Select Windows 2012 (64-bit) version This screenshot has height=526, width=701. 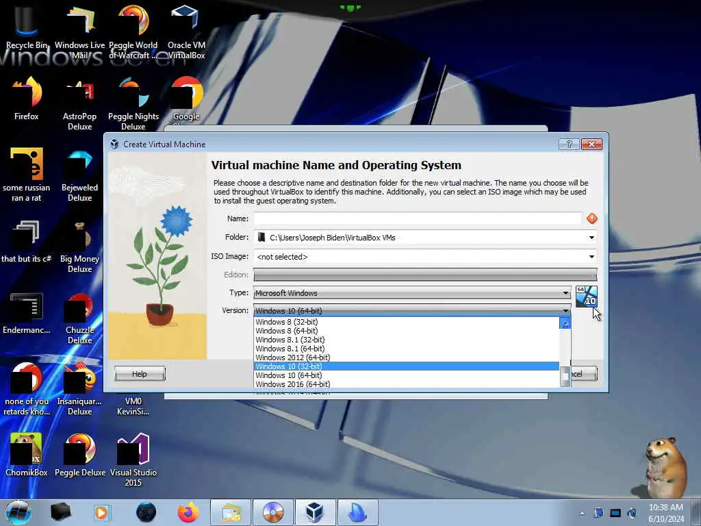tap(407, 358)
